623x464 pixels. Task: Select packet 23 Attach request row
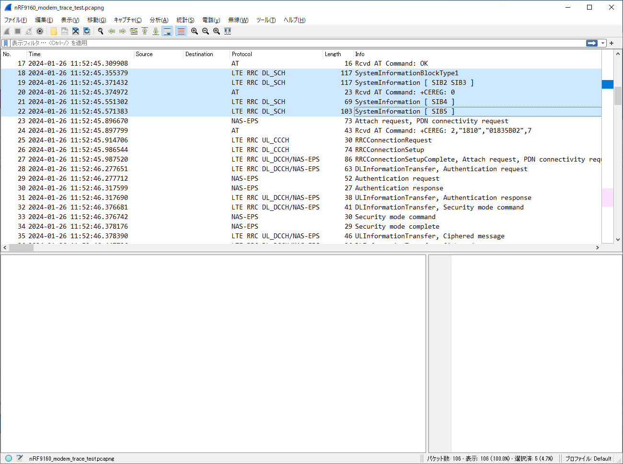pos(301,121)
